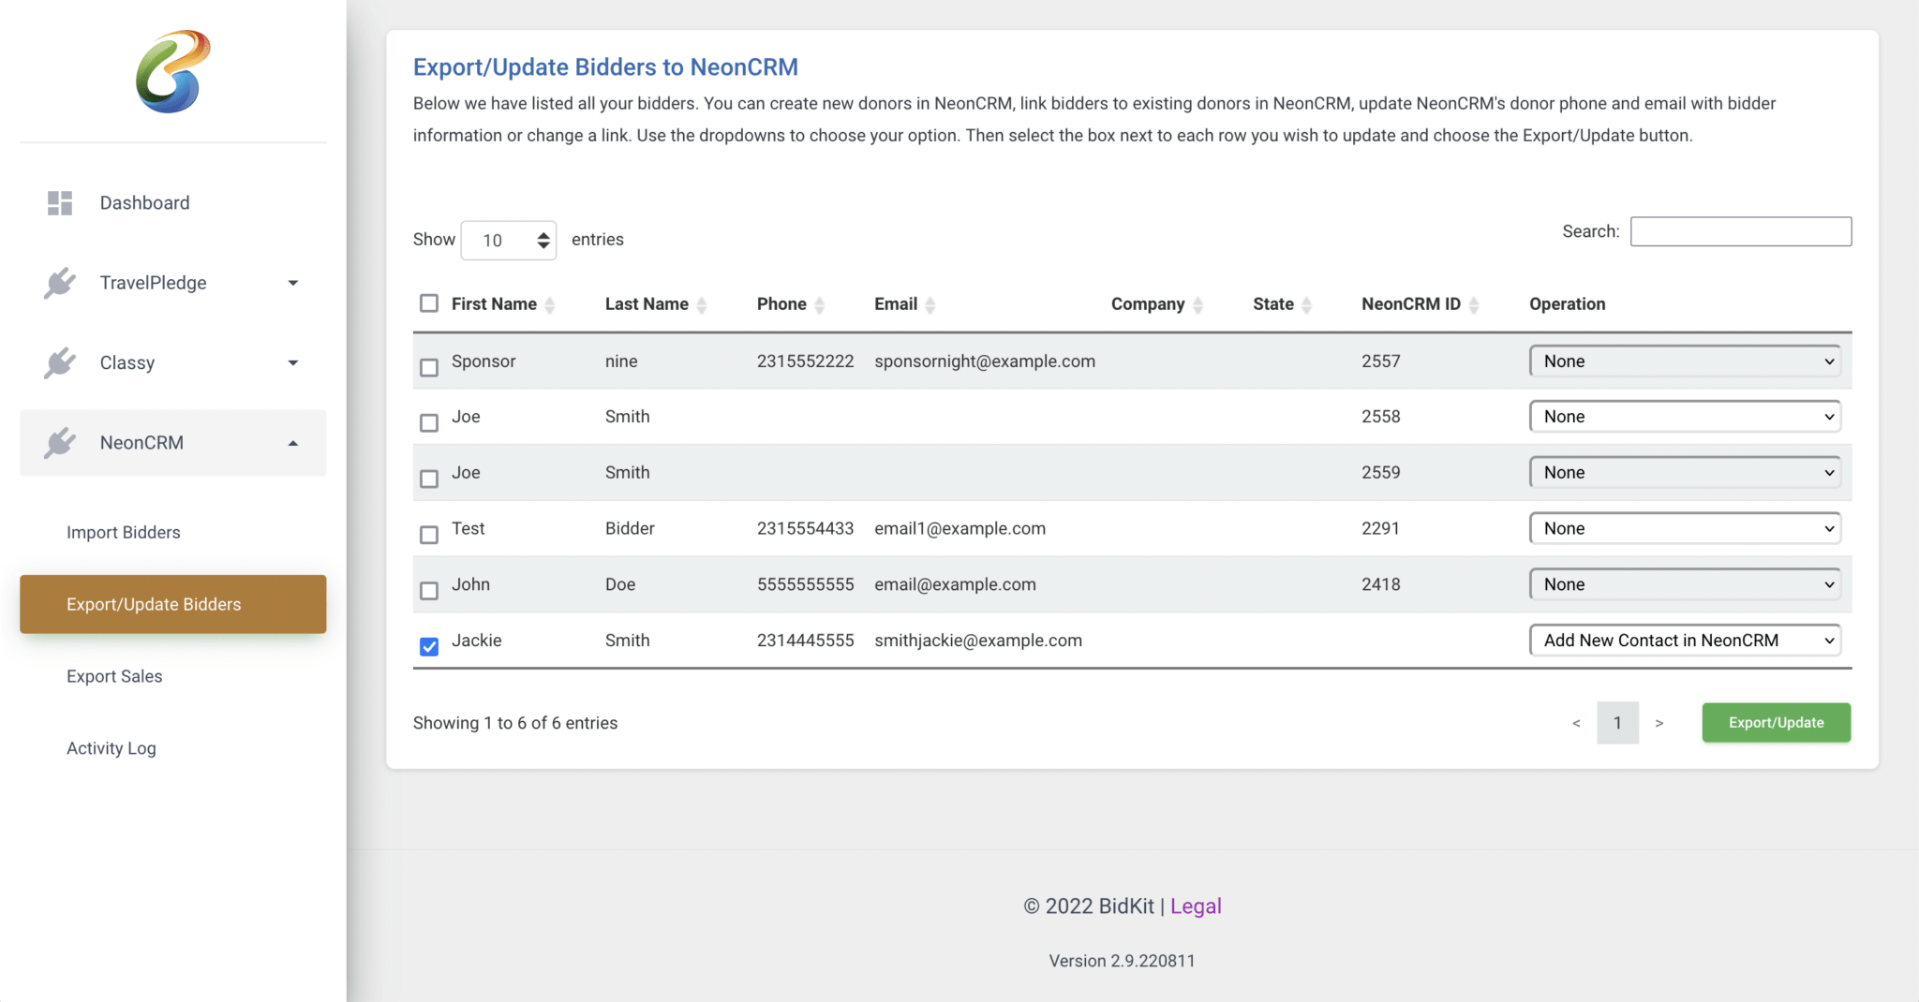The image size is (1919, 1002).
Task: Click Version 2.9.220811 footer text
Action: (x=1122, y=961)
